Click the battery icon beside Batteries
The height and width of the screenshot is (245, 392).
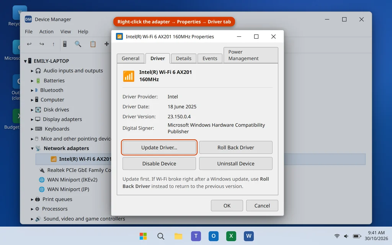(38, 80)
